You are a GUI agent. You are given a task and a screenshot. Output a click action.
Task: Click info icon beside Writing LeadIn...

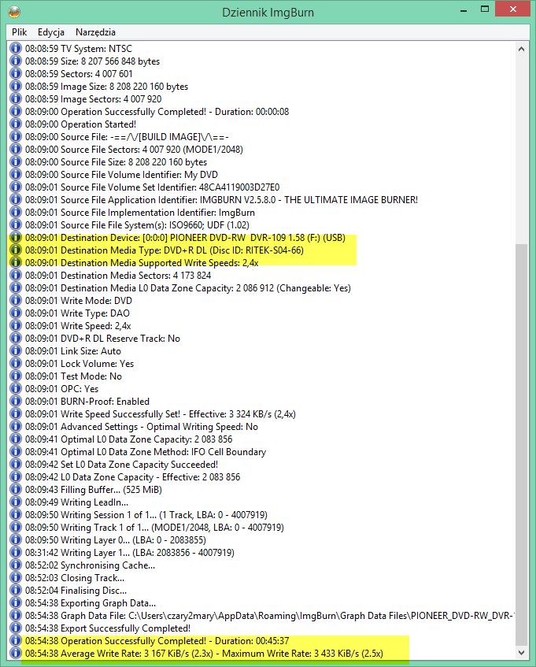[16, 502]
